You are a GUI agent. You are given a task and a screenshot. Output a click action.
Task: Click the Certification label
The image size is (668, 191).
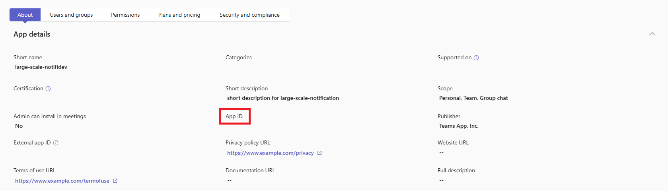coord(28,88)
